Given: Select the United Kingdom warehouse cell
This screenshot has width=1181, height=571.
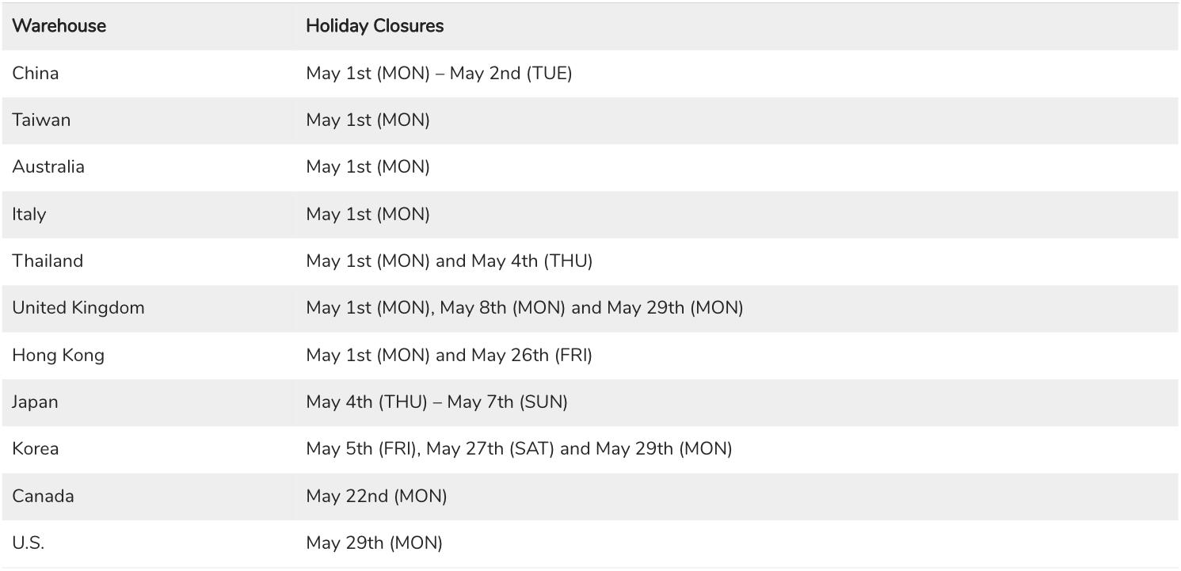Looking at the screenshot, I should [78, 308].
